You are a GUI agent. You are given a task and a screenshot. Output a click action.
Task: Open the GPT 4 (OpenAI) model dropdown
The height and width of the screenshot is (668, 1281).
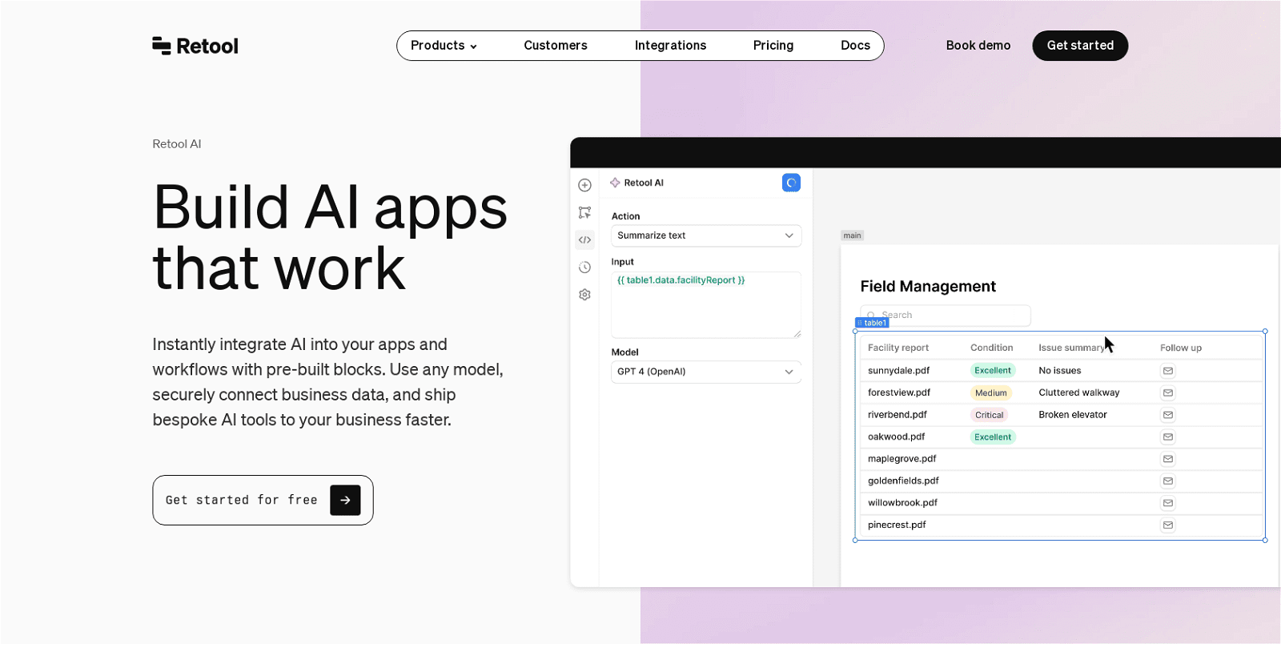705,372
